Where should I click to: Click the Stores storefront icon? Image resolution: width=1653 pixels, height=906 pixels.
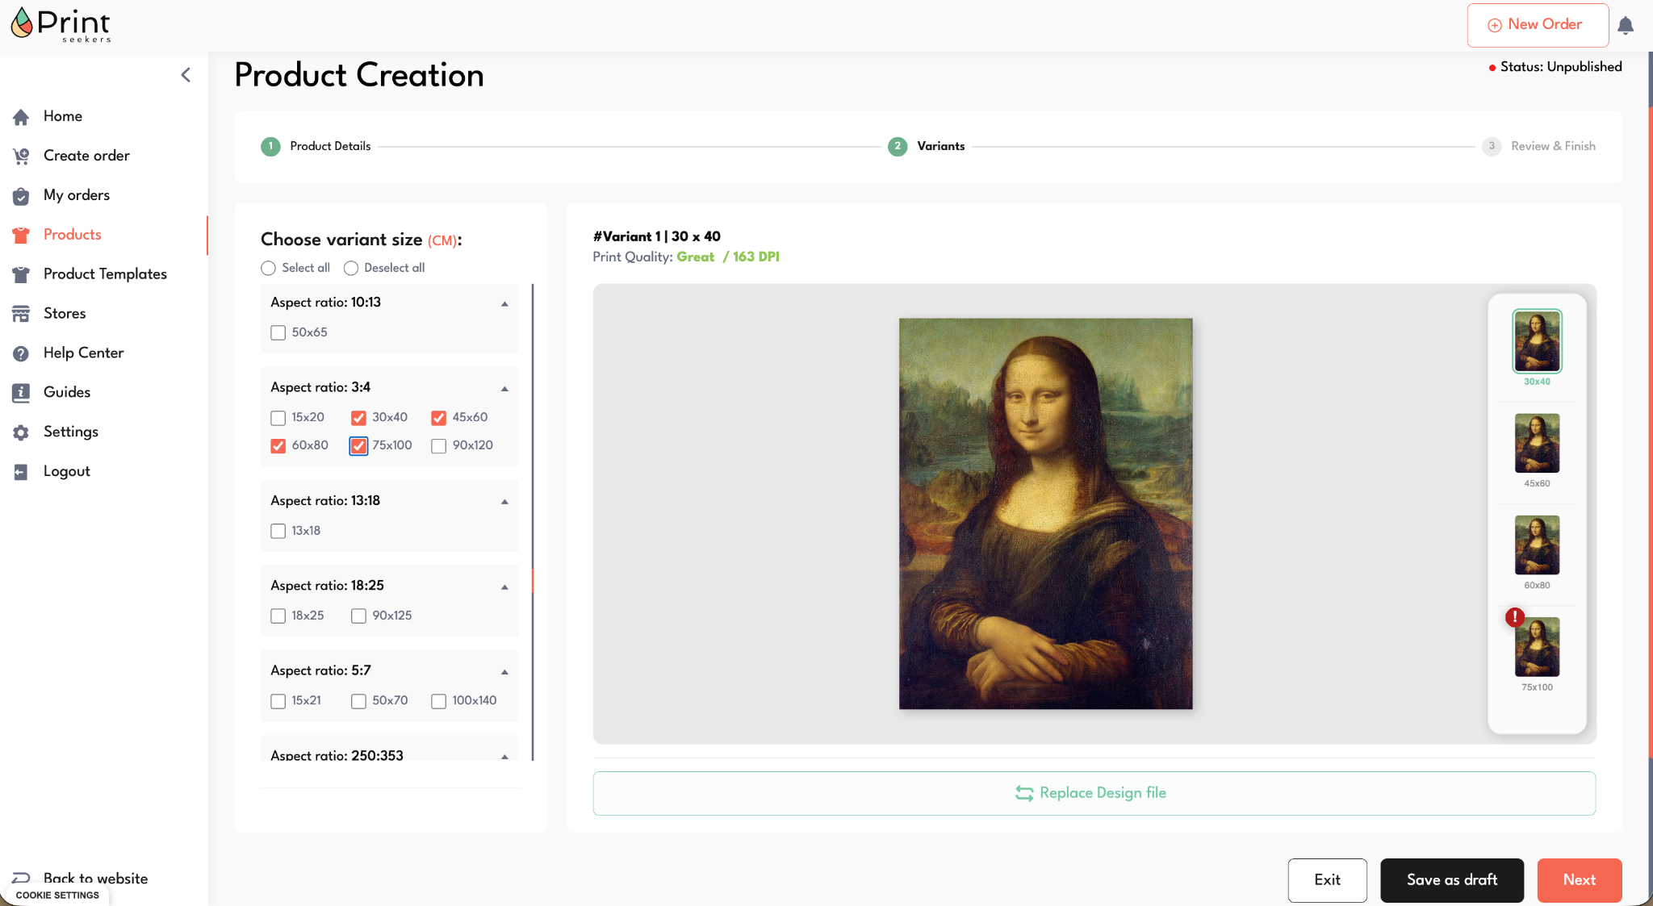[21, 314]
